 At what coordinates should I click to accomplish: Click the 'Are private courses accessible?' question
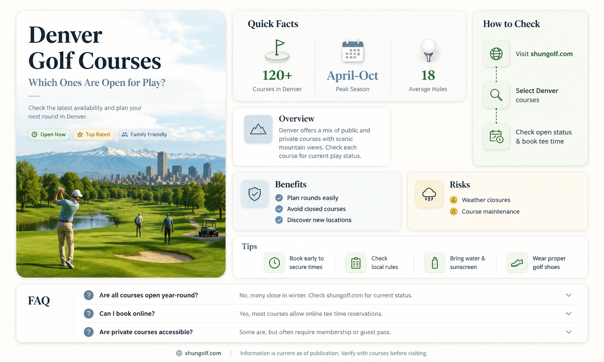tap(146, 332)
